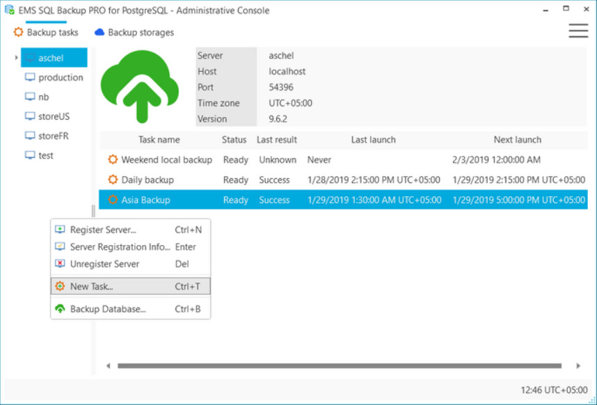597x405 pixels.
Task: Click the Port value 54396
Action: click(x=281, y=87)
